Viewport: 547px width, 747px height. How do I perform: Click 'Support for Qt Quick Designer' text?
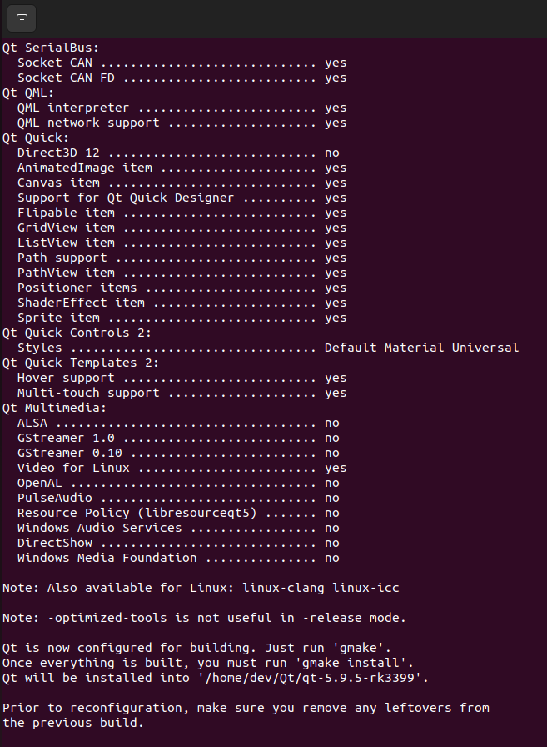coord(126,198)
